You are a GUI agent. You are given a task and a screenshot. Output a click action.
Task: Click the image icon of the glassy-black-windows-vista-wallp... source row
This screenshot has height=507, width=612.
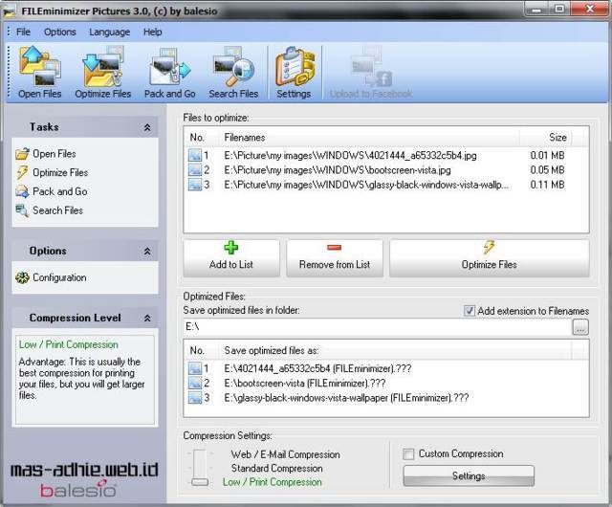(x=195, y=185)
